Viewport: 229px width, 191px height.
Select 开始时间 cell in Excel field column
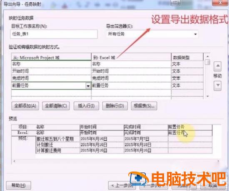[x=131, y=71]
